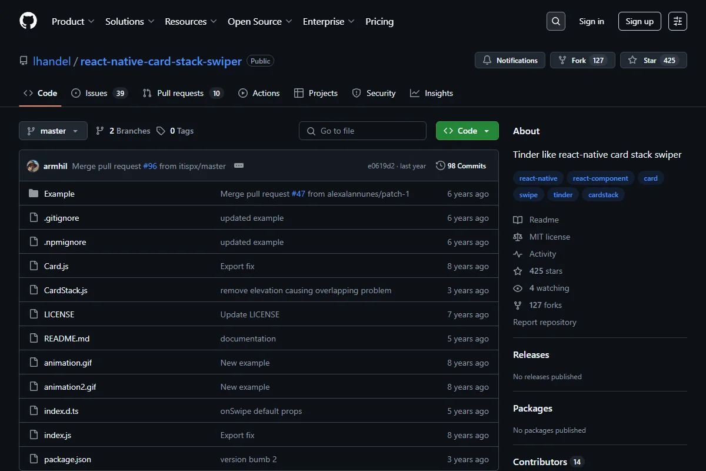Open the Example folder

click(59, 194)
